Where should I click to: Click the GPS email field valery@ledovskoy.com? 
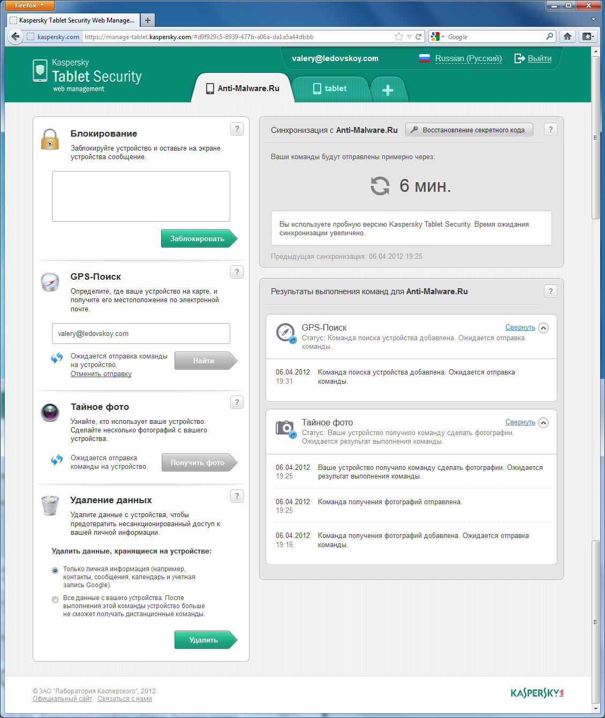(x=141, y=333)
